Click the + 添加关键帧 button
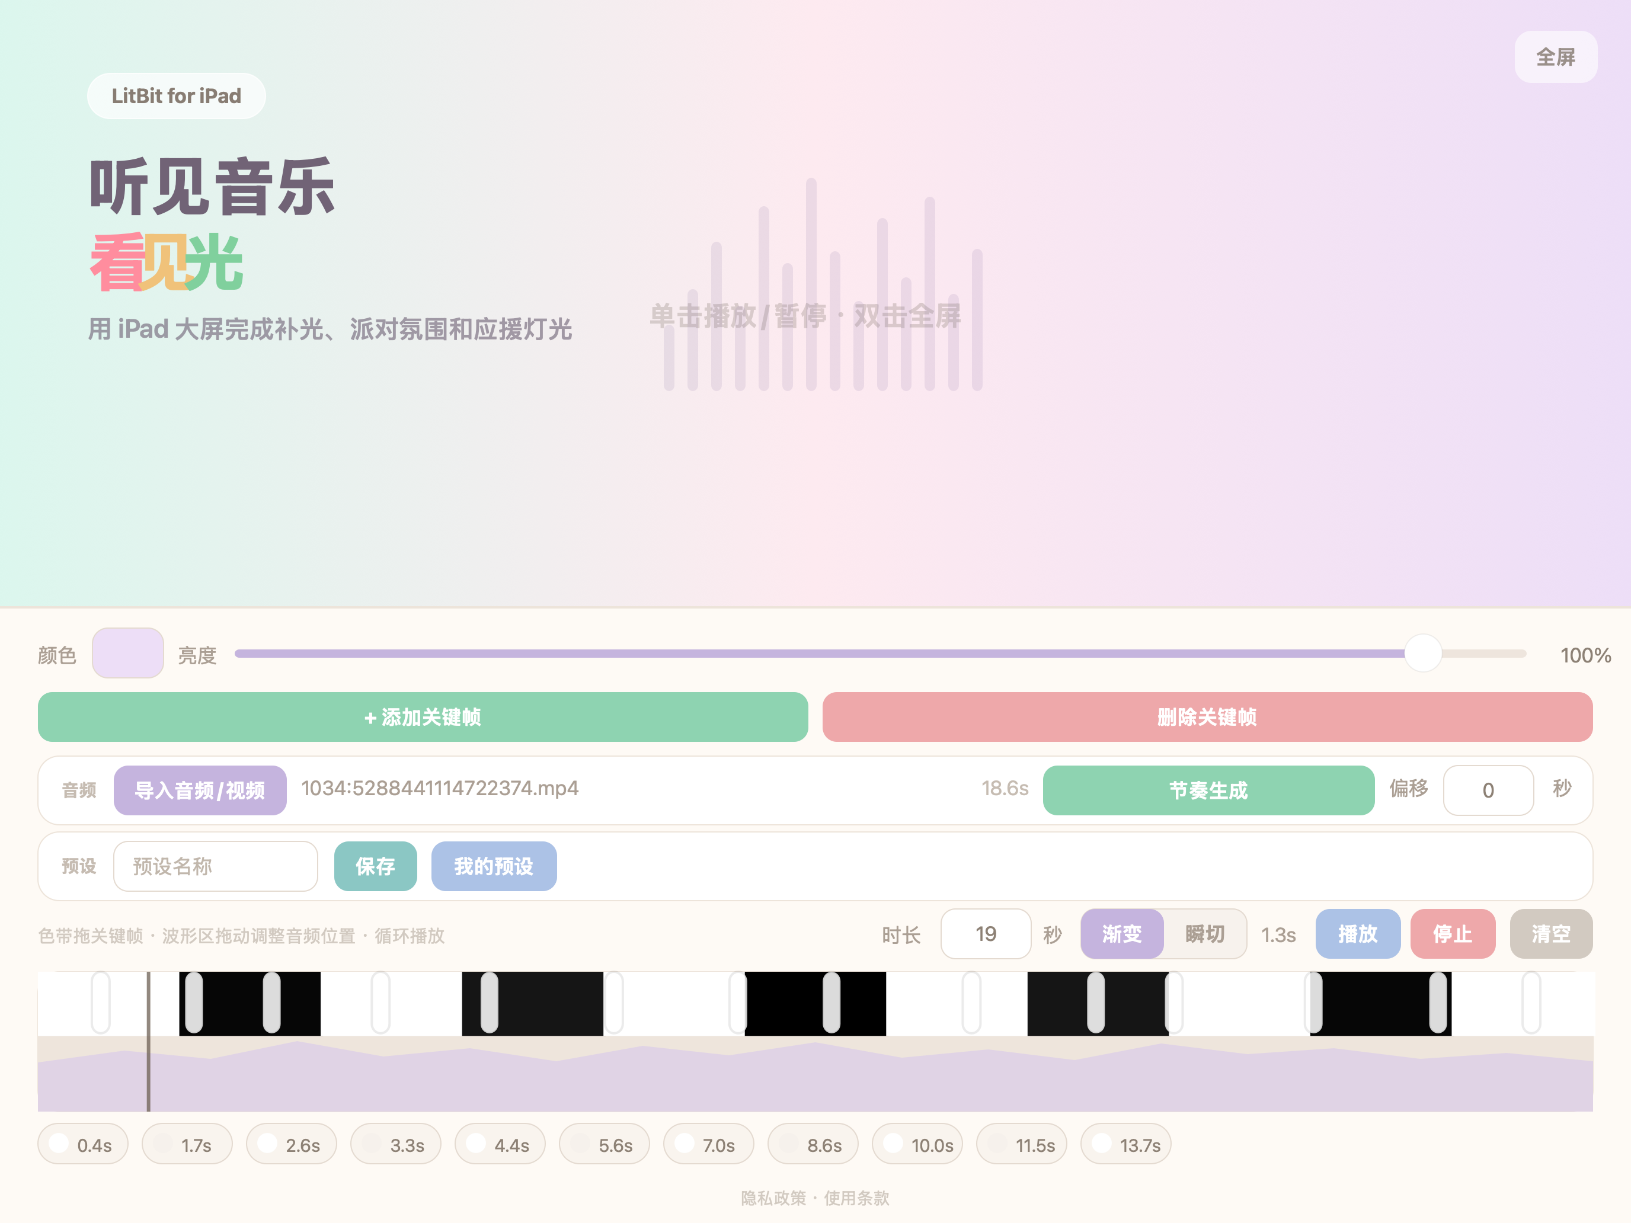This screenshot has height=1223, width=1631. click(x=423, y=716)
